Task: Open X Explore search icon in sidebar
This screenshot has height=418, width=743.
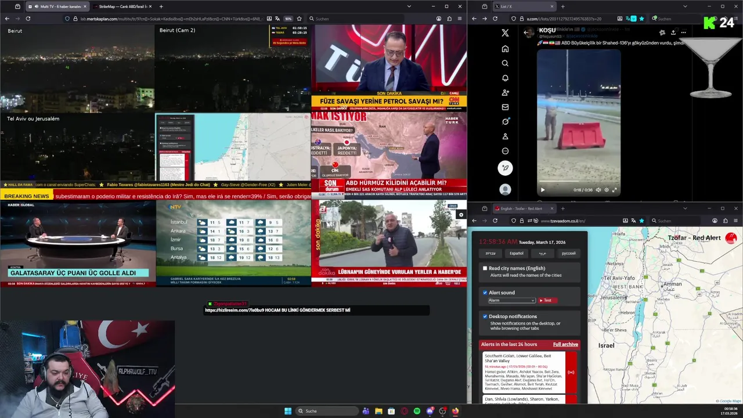Action: [505, 63]
